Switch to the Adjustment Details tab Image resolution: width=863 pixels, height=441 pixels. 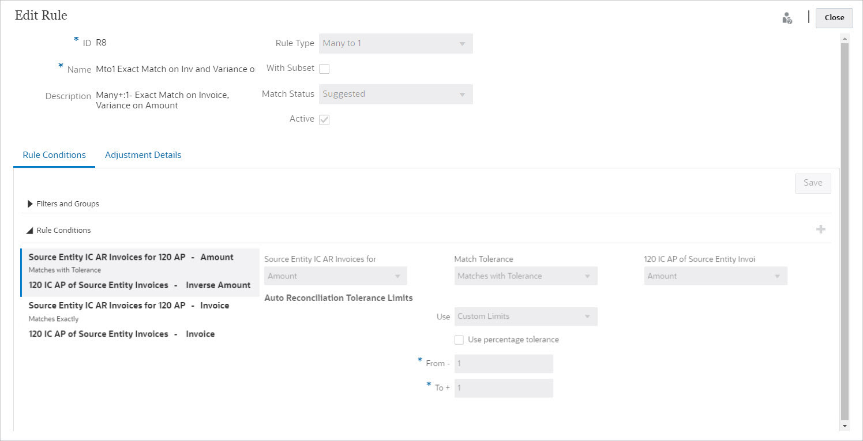(143, 155)
